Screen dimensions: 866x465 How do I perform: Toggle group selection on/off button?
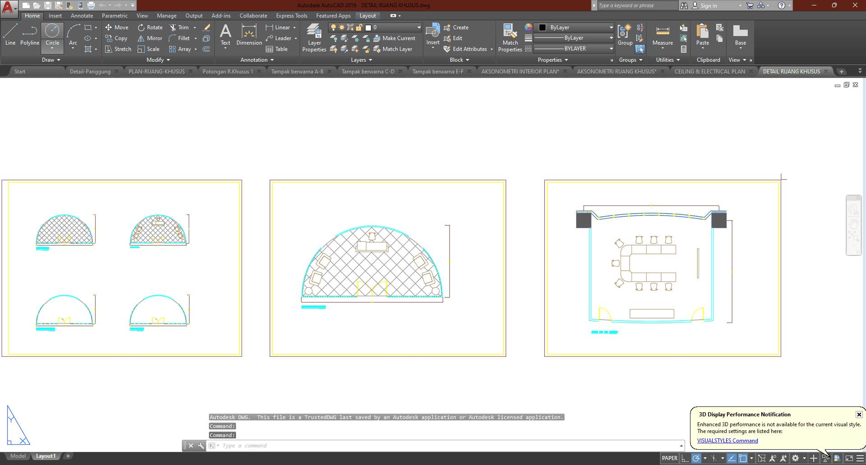click(640, 49)
